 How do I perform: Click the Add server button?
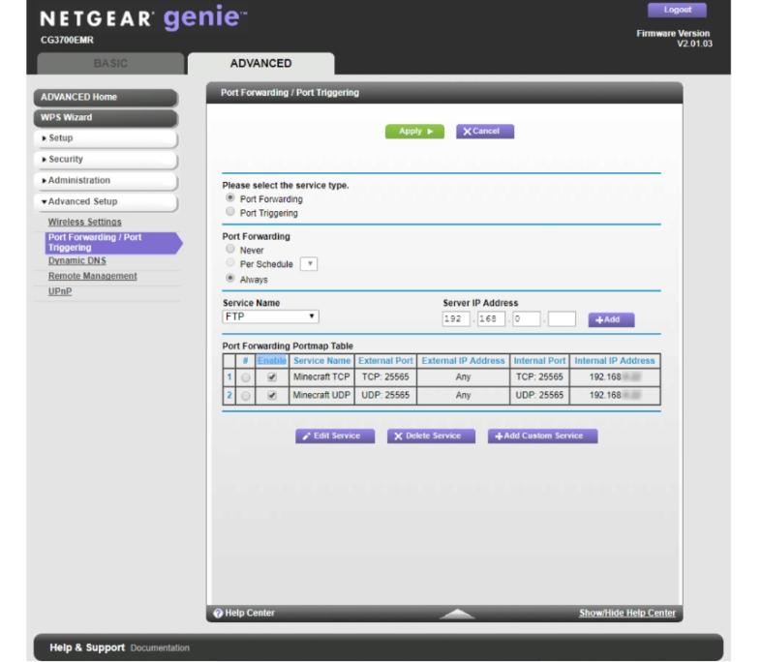click(x=611, y=320)
